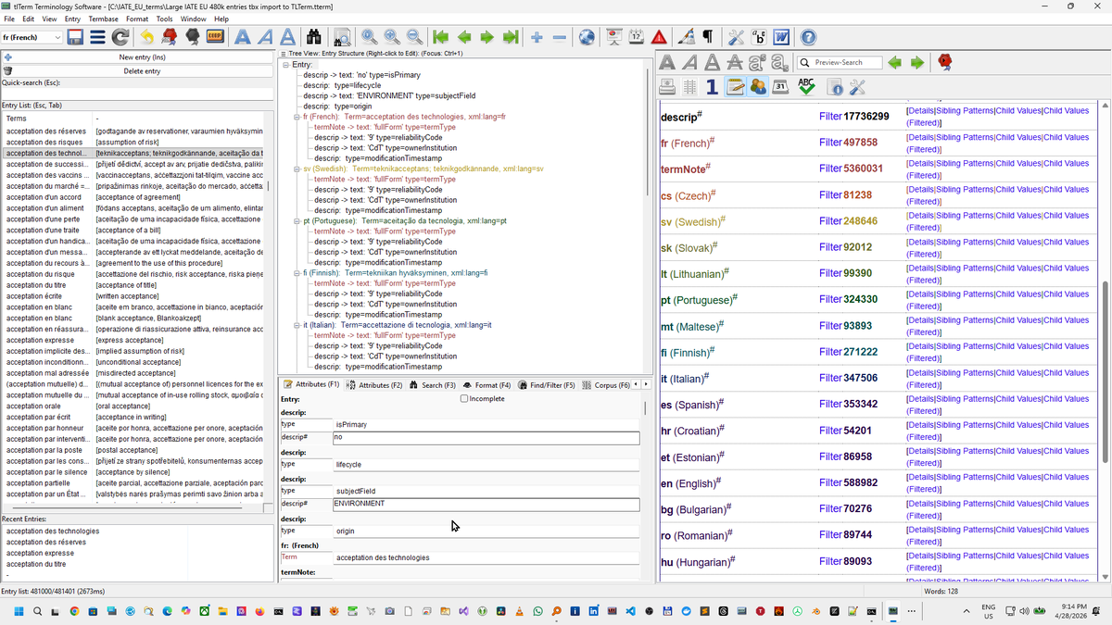Switch to the Search (F3) tab
This screenshot has width=1112, height=625.
click(x=432, y=385)
